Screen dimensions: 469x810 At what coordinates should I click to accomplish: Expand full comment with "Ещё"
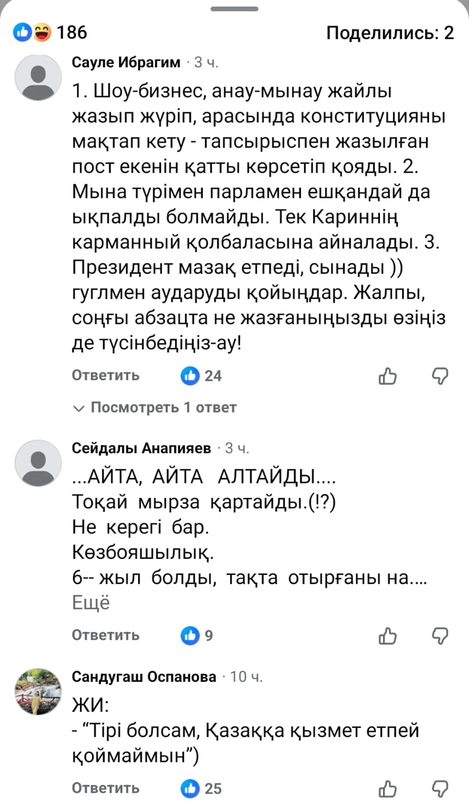coord(91,603)
